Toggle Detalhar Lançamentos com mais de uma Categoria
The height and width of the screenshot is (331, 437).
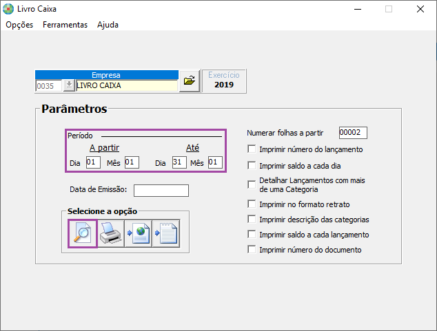(x=252, y=184)
